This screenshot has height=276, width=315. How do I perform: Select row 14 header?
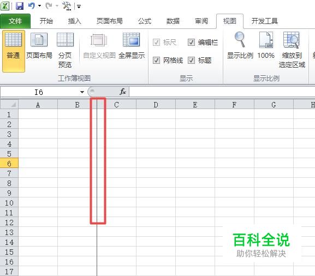coord(9,242)
